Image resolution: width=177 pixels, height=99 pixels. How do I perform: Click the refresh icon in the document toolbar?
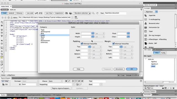(x=97, y=13)
